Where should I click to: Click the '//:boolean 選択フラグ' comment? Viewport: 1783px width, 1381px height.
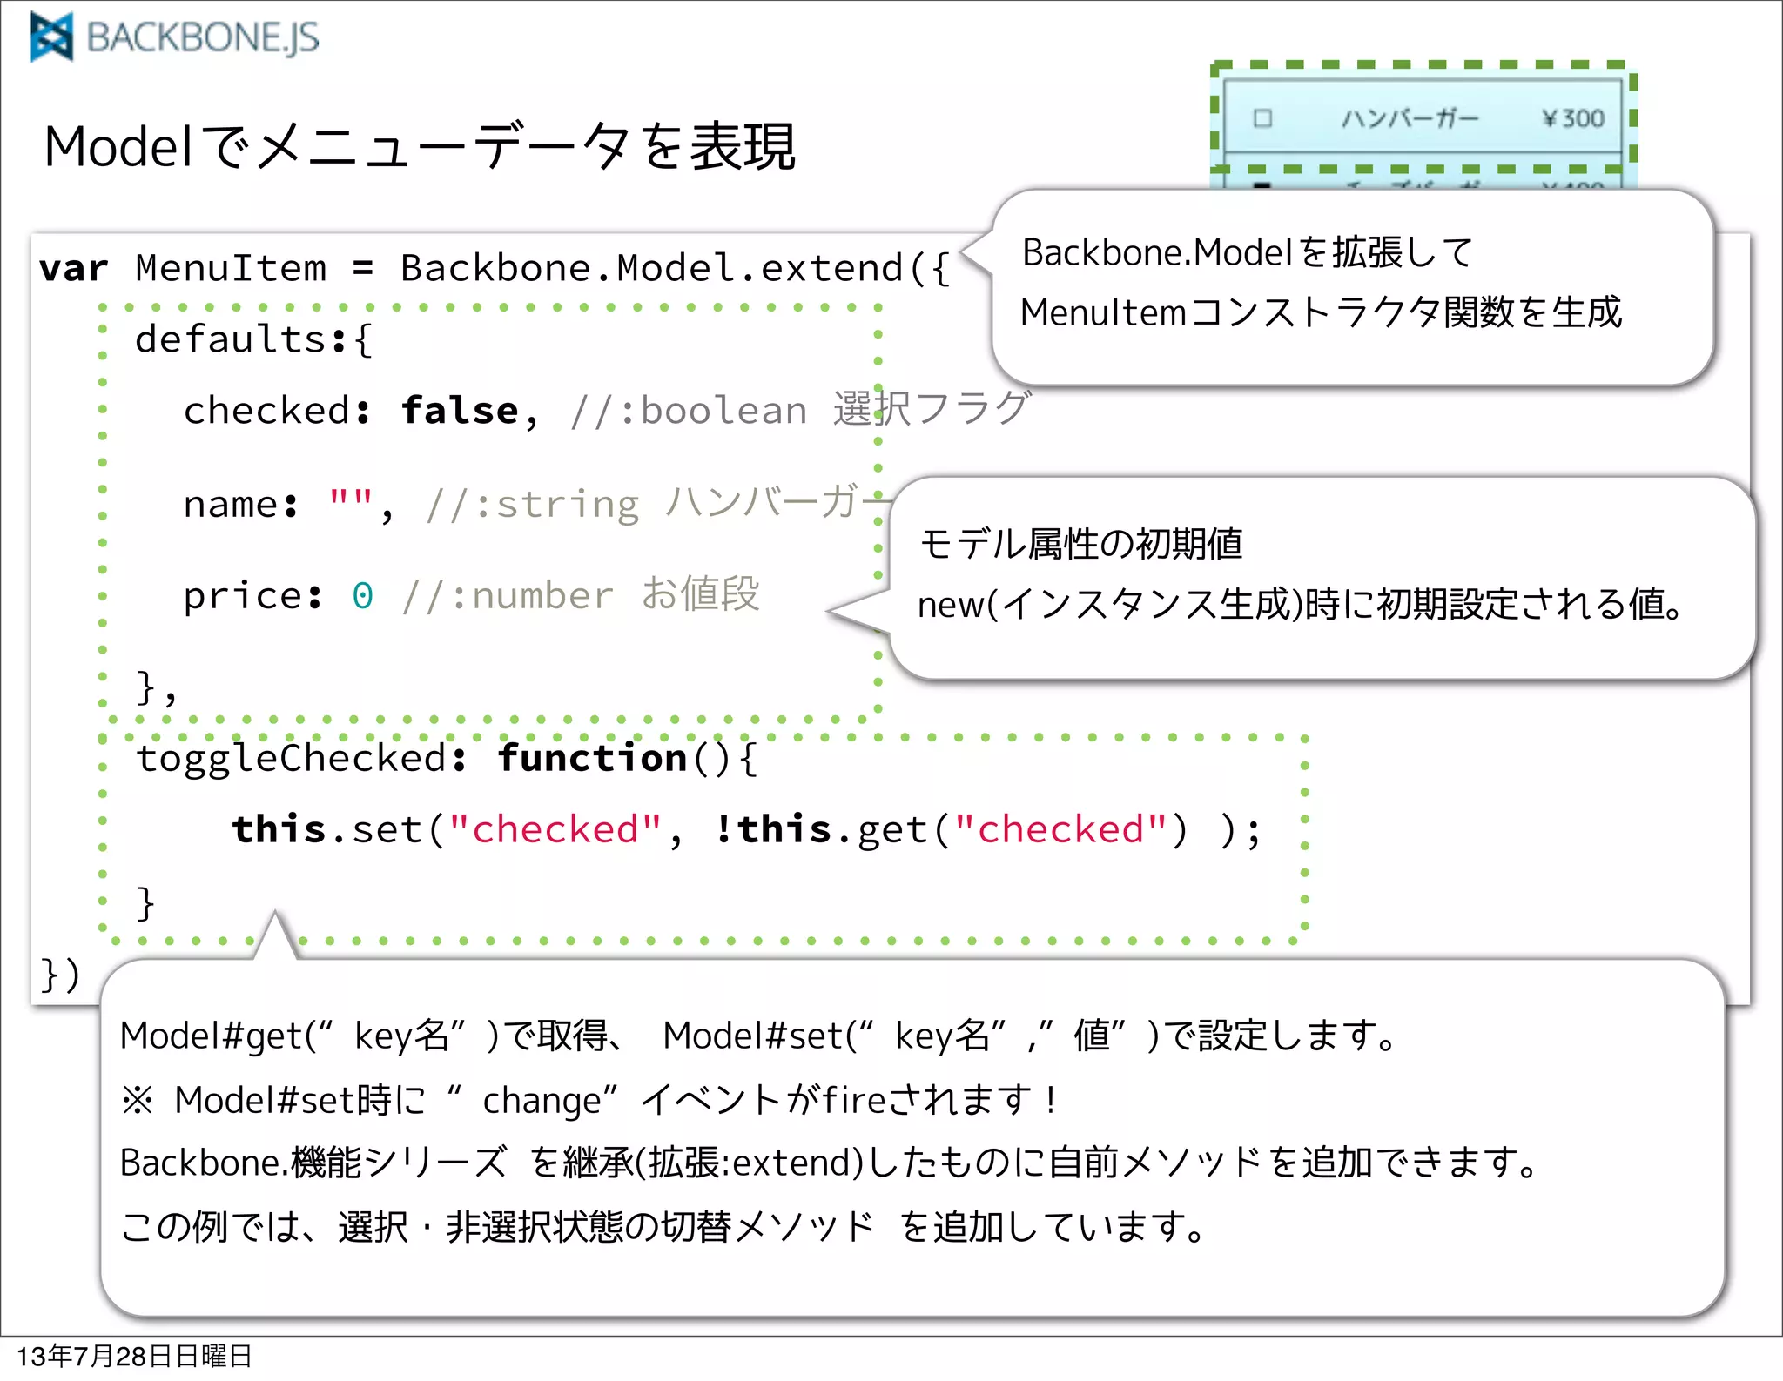click(801, 409)
